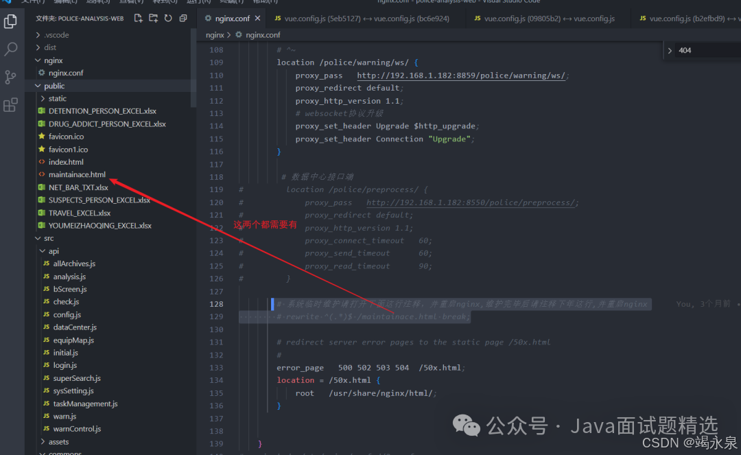Click line number 128 in the gutter

216,304
